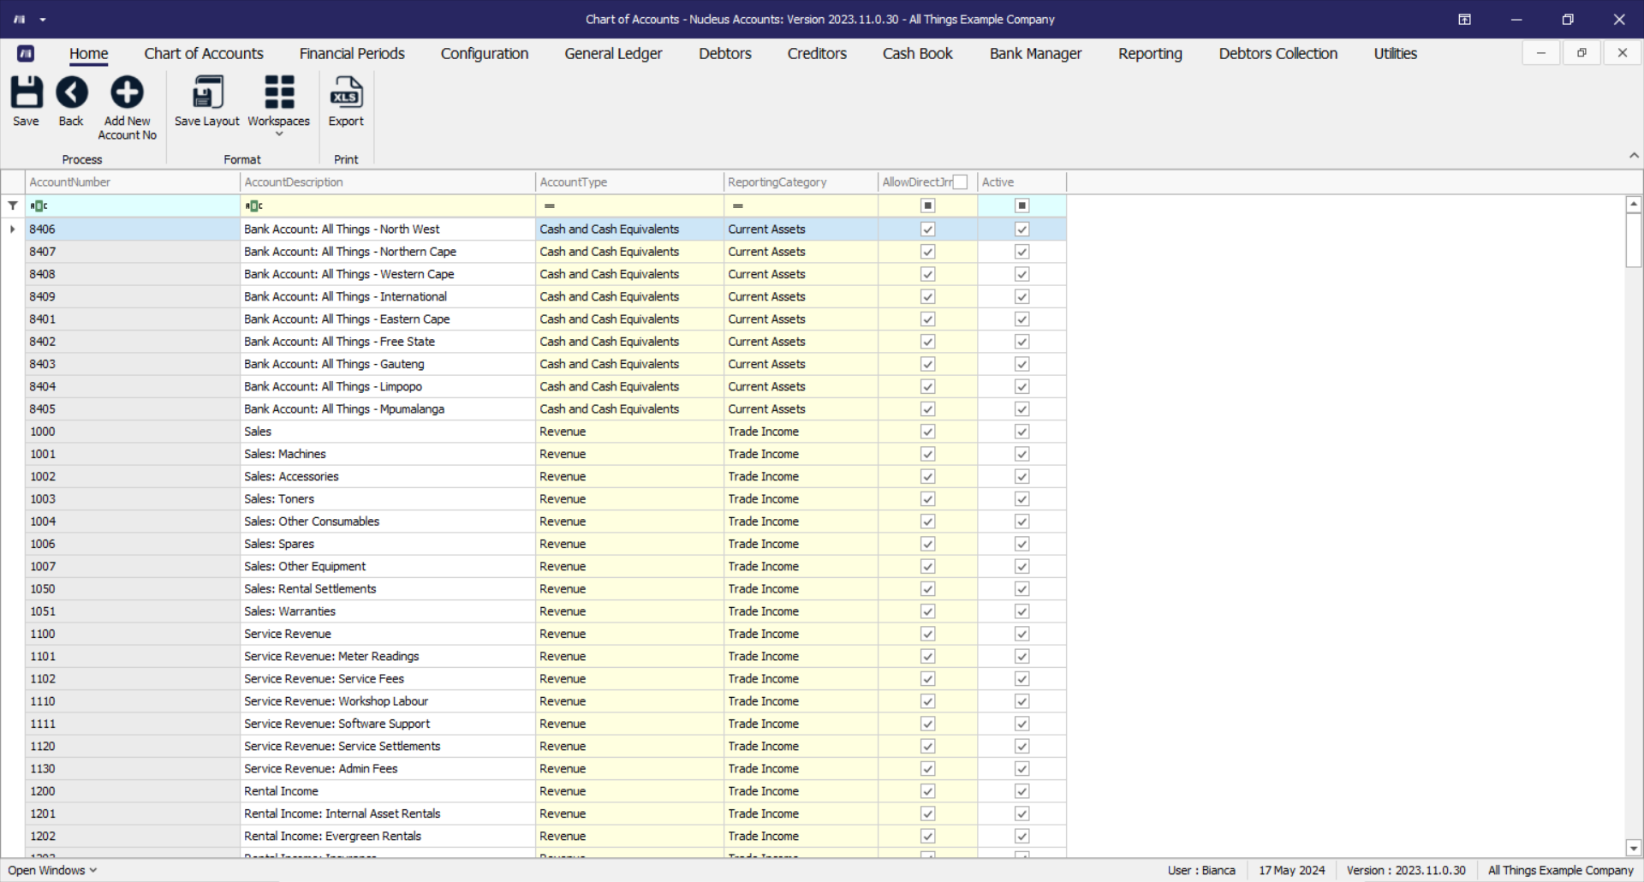
Task: Expand the Open Windows list
Action: pos(52,870)
